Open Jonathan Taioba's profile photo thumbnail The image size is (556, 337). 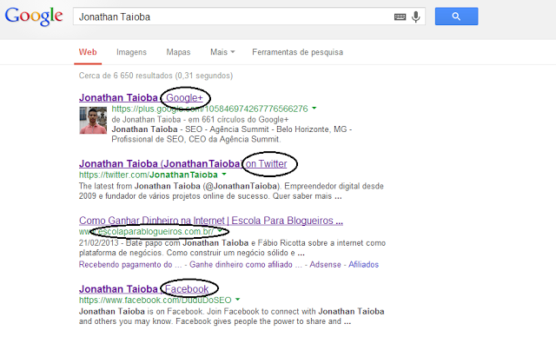click(93, 121)
